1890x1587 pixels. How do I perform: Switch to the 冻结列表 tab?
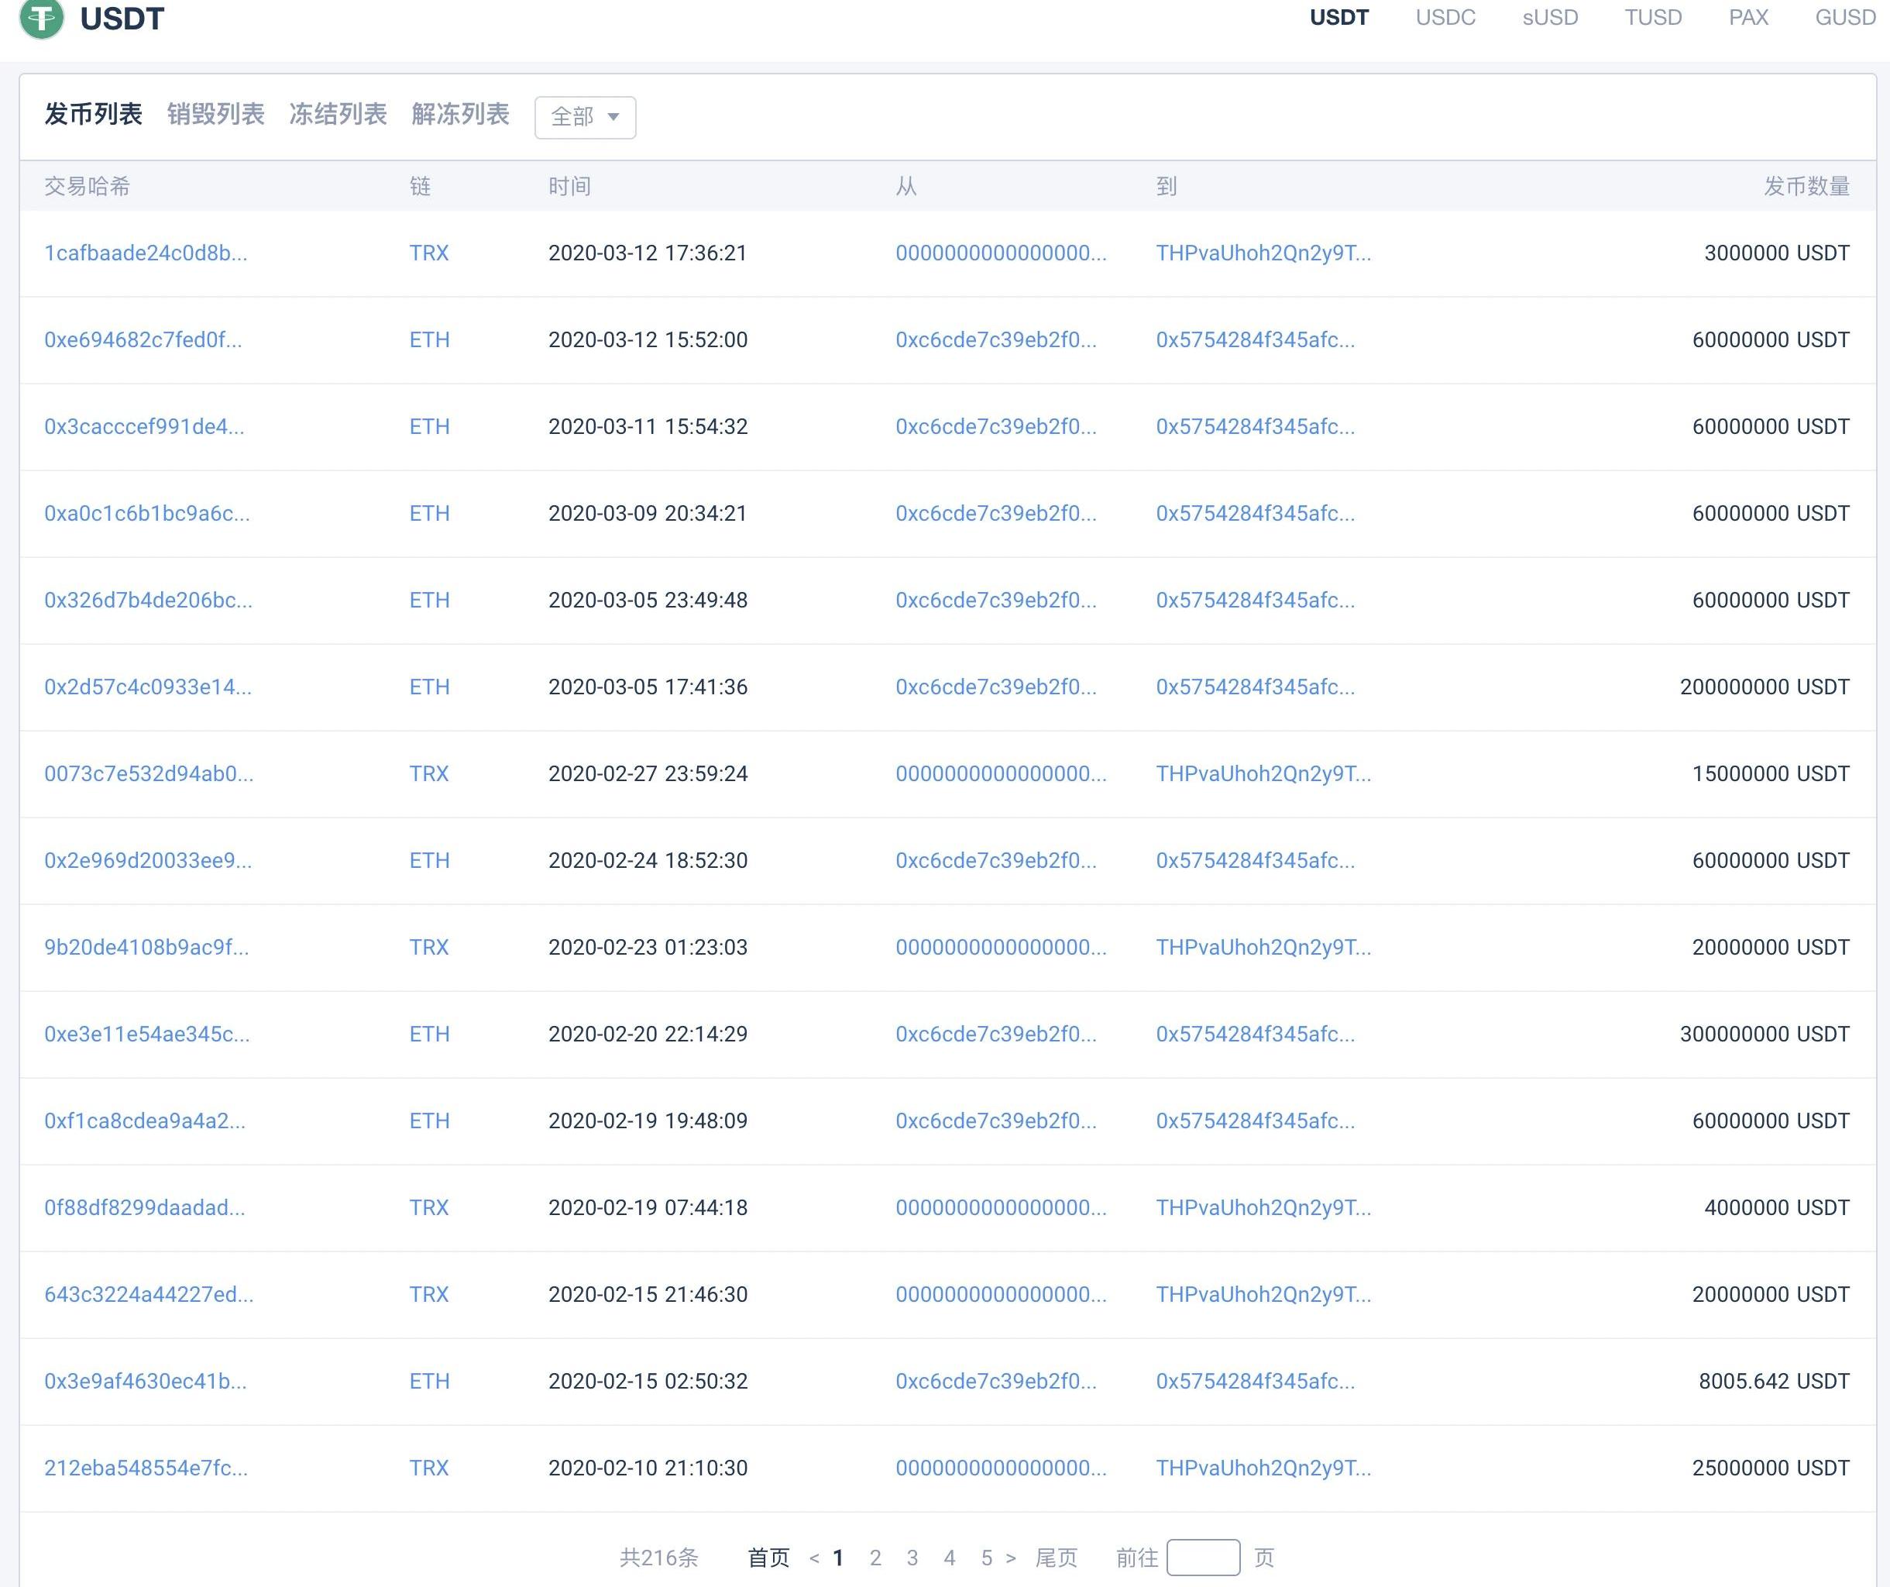[338, 115]
